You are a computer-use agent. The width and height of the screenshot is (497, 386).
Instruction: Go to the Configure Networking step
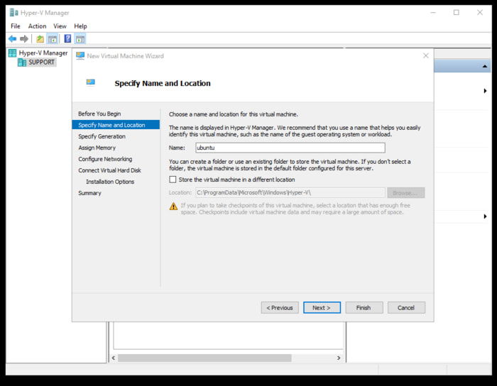coord(105,159)
